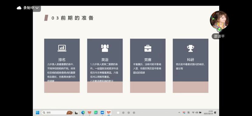The height and width of the screenshot is (116, 252).
Task: Open speaker 邵译平's avatar thumbnail
Action: pos(220,20)
